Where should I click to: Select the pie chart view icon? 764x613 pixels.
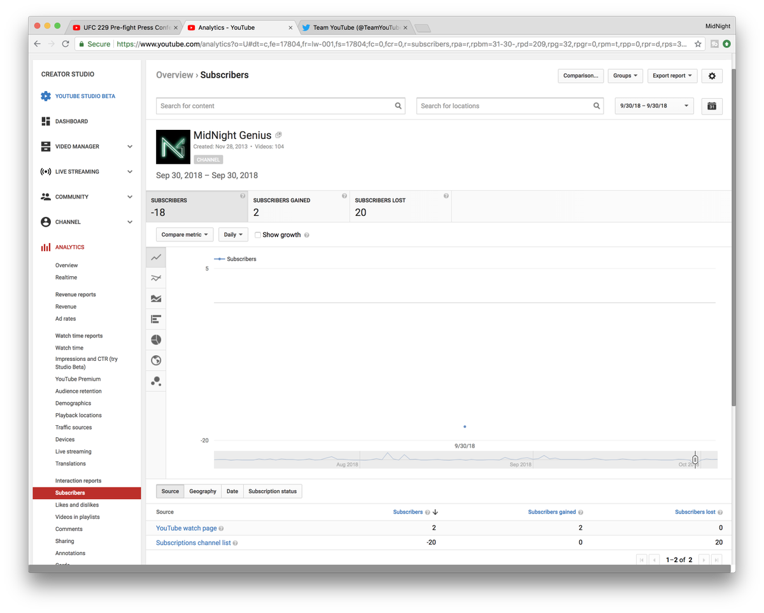point(156,340)
